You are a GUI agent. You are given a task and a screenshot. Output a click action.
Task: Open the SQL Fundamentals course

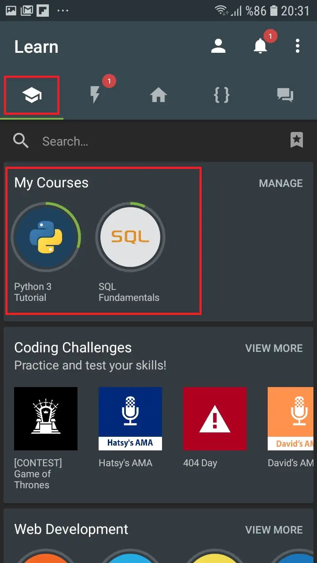tap(130, 238)
